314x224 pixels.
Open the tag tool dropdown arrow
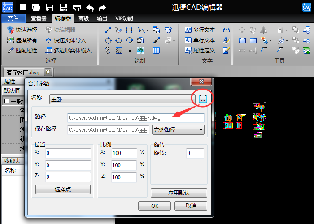[x=270, y=41]
